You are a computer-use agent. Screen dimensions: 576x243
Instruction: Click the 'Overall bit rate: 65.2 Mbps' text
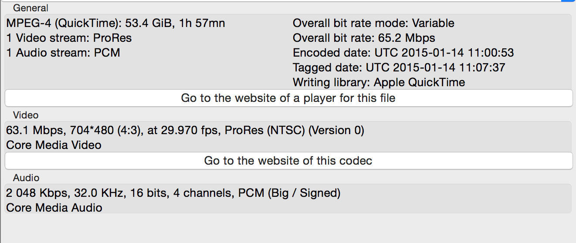pyautogui.click(x=364, y=38)
